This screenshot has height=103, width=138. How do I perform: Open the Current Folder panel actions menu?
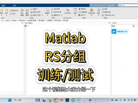22,23
